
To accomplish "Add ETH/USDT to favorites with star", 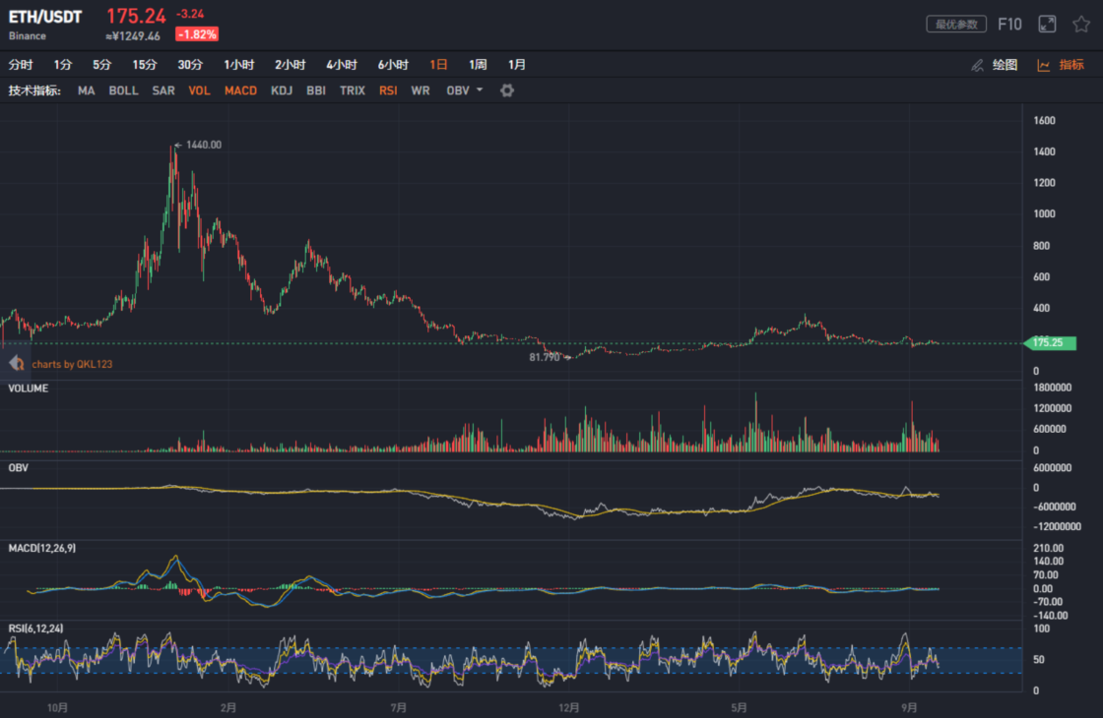I will 1081,25.
